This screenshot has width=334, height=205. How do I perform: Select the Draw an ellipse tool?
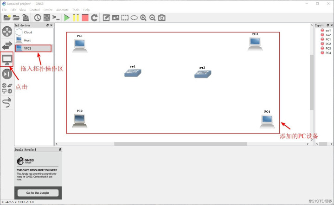[134, 18]
